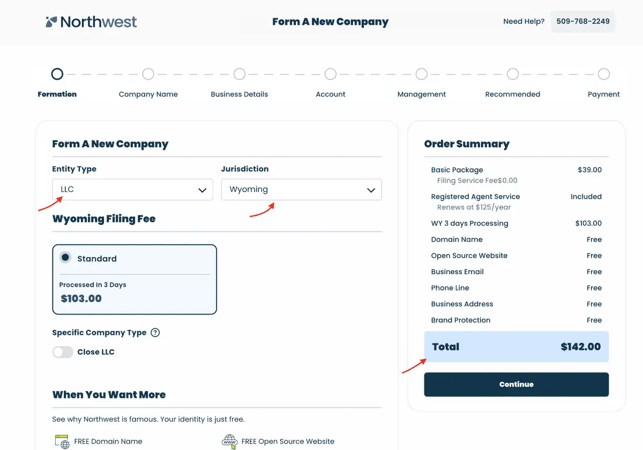Click the FREE Domain Name icon
The height and width of the screenshot is (450, 643).
tap(62, 441)
